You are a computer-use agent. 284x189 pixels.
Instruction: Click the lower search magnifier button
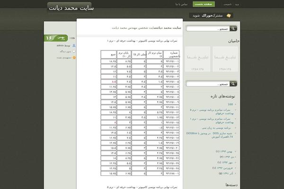(233, 84)
